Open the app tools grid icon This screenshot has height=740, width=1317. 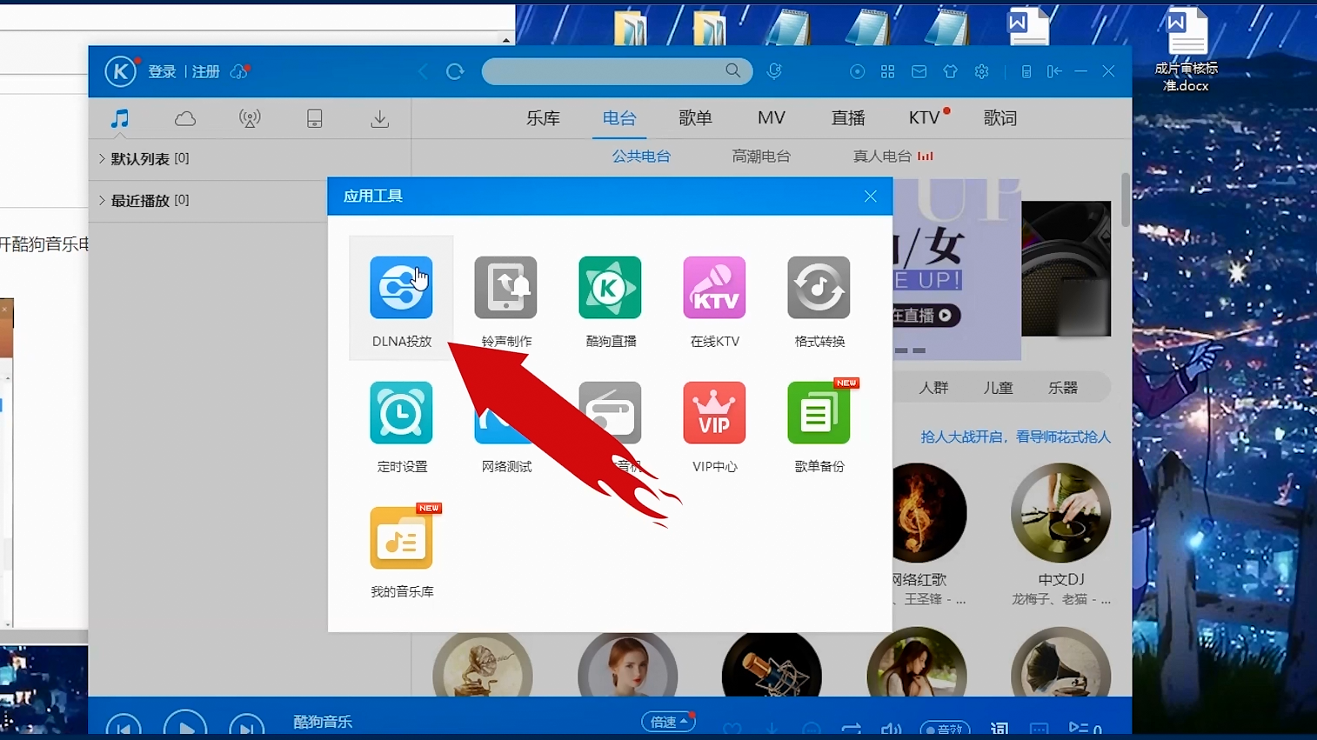(x=887, y=71)
